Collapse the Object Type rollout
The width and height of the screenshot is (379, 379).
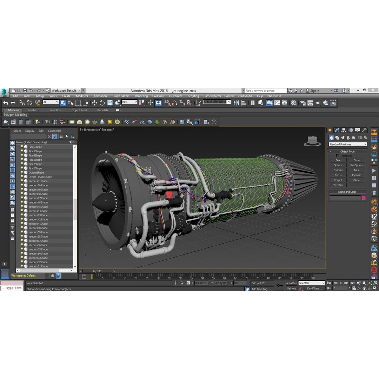click(x=347, y=152)
